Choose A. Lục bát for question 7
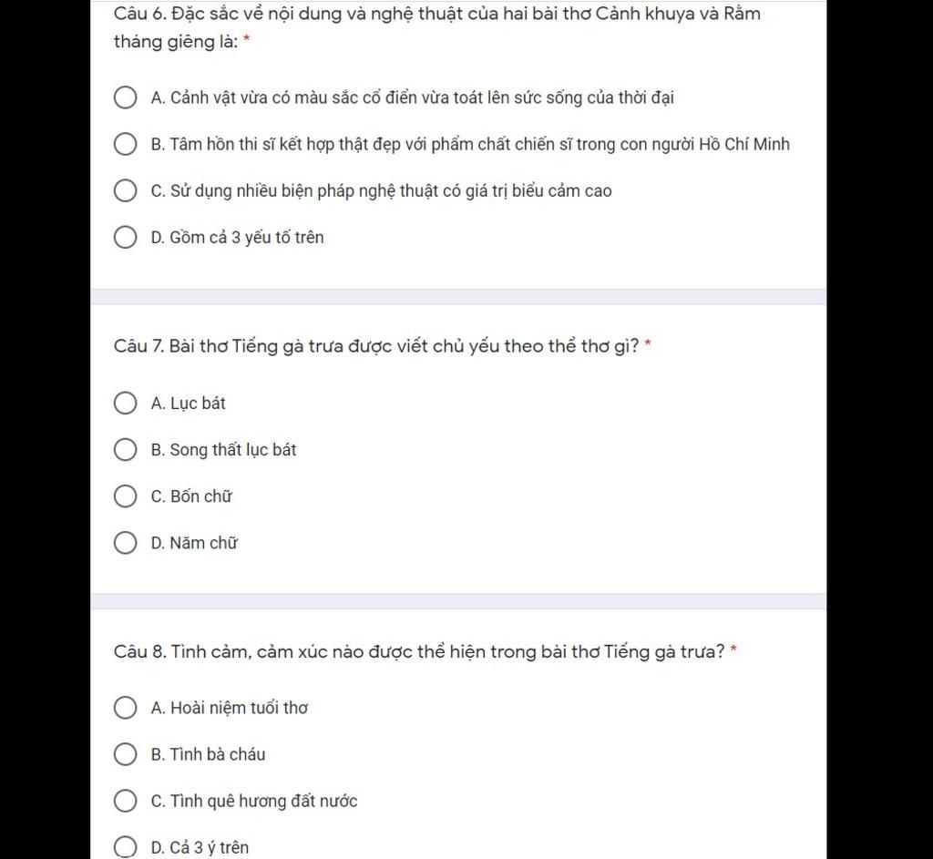The image size is (933, 859). (125, 403)
